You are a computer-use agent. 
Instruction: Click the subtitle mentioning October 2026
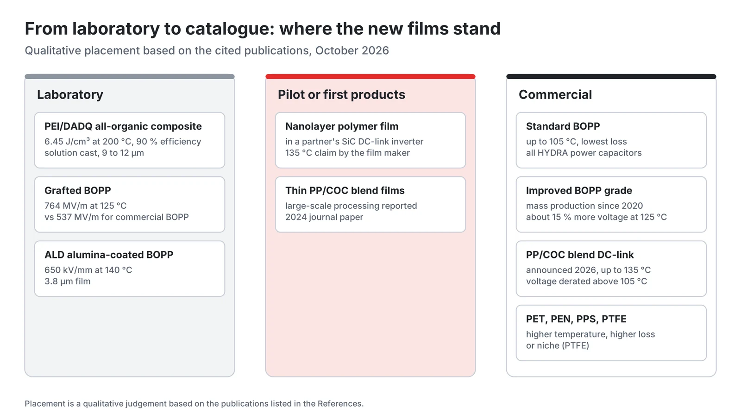coord(207,50)
